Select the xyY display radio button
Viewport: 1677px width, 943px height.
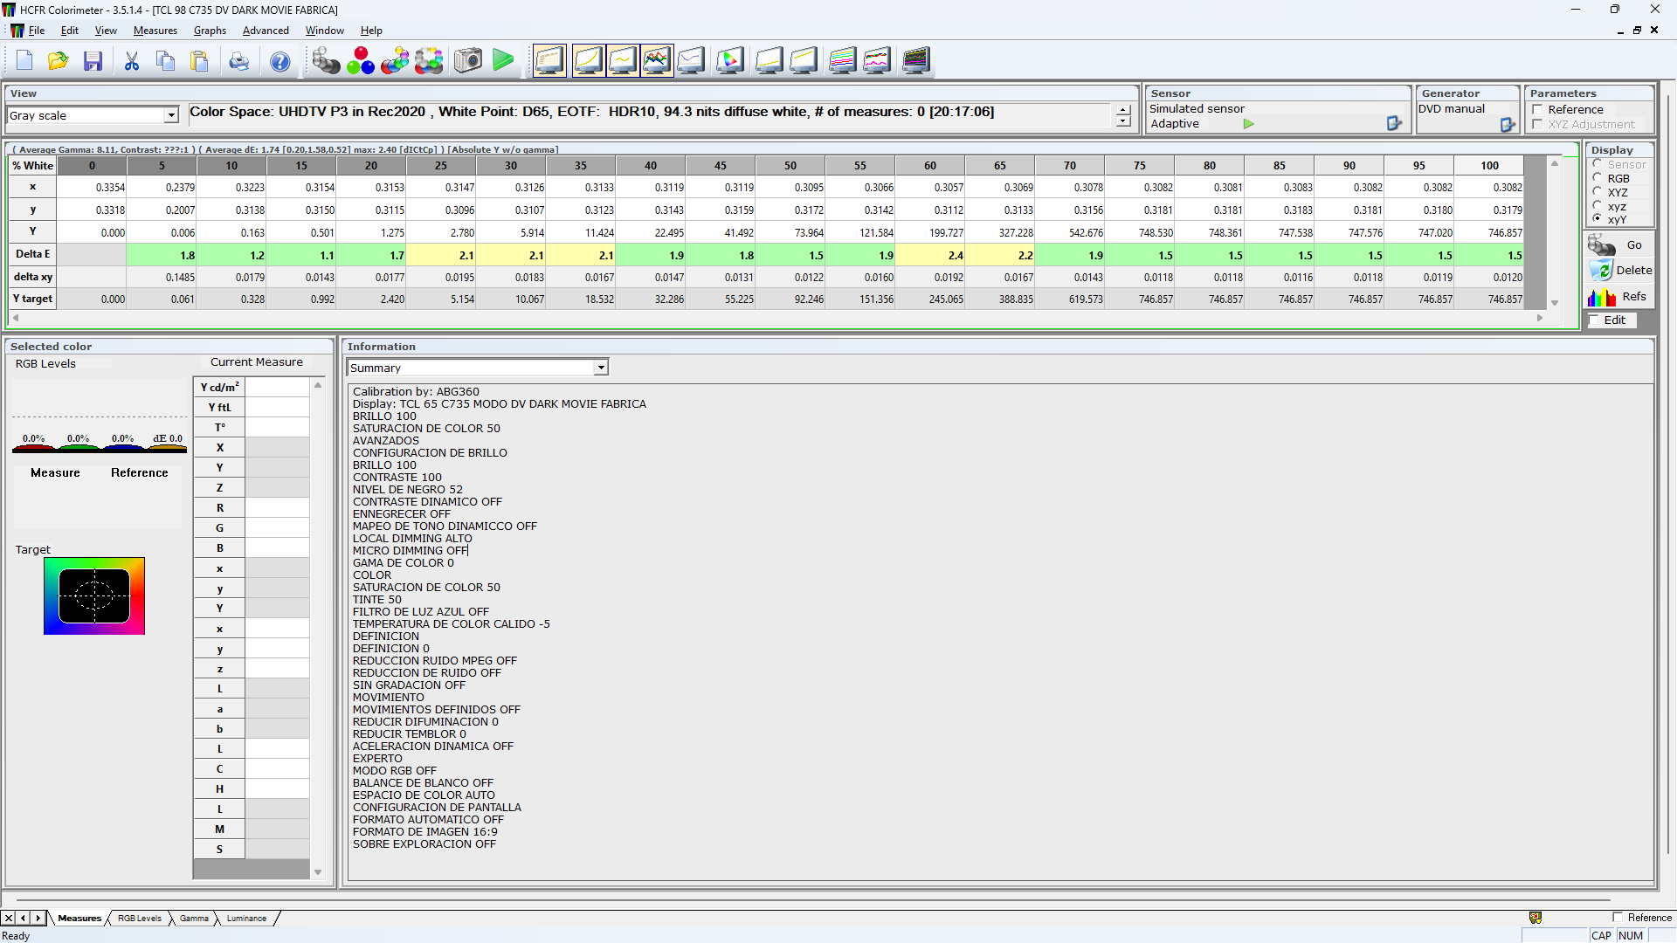click(1598, 219)
